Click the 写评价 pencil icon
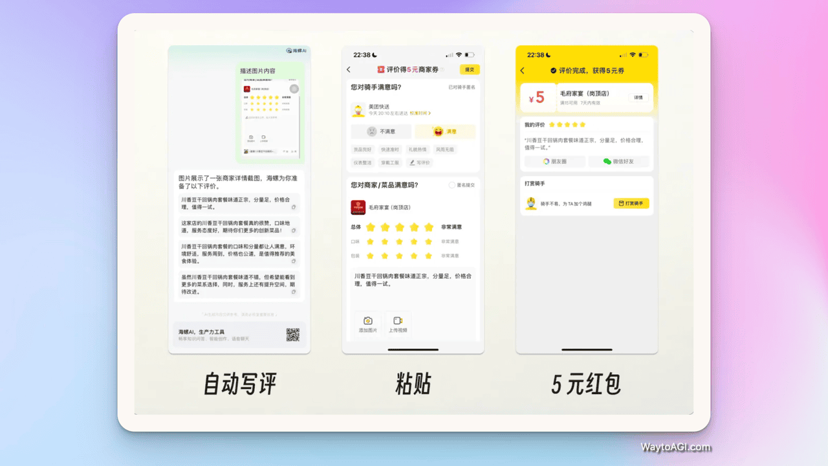 point(412,162)
